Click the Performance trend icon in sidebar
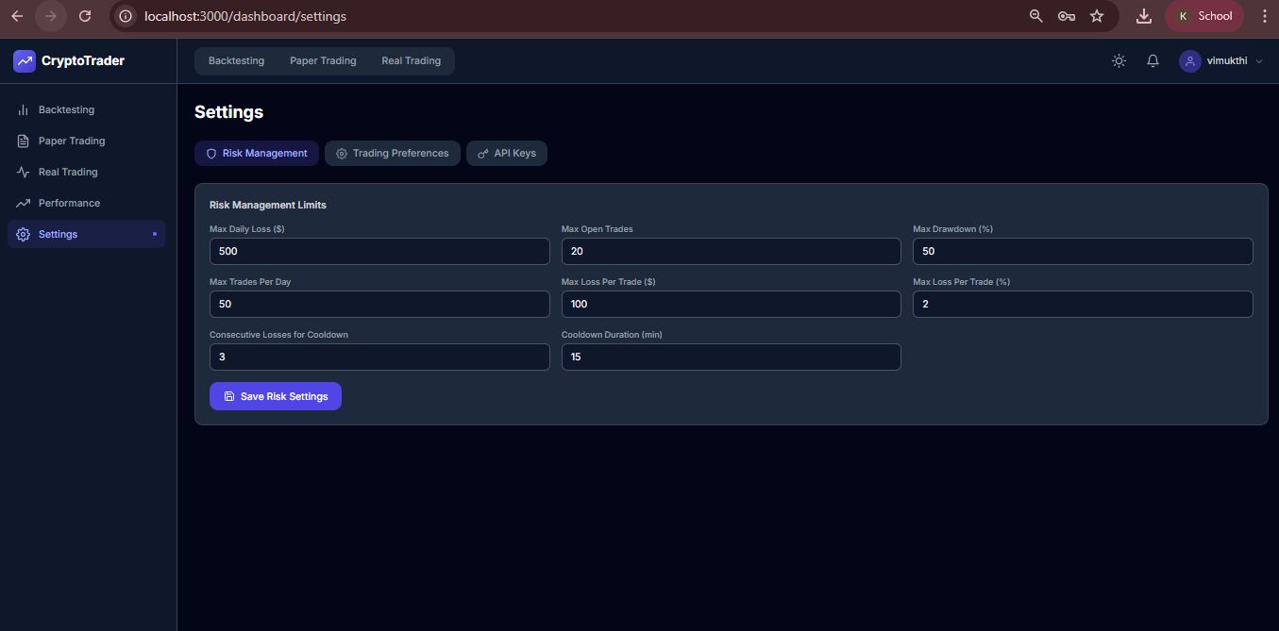The height and width of the screenshot is (631, 1279). [x=24, y=204]
